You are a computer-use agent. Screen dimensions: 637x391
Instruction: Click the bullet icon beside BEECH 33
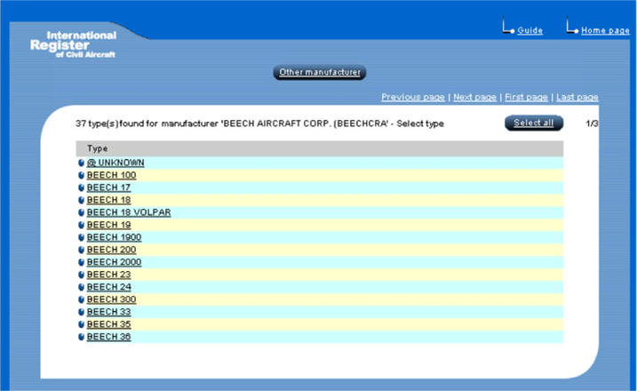click(x=81, y=312)
